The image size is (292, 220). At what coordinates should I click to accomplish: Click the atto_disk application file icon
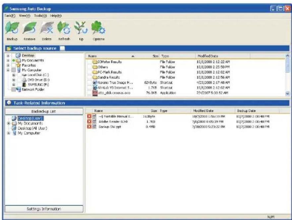pyautogui.click(x=95, y=93)
